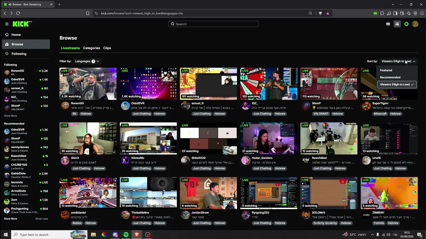Open the hamburger sidebar menu

[7, 24]
